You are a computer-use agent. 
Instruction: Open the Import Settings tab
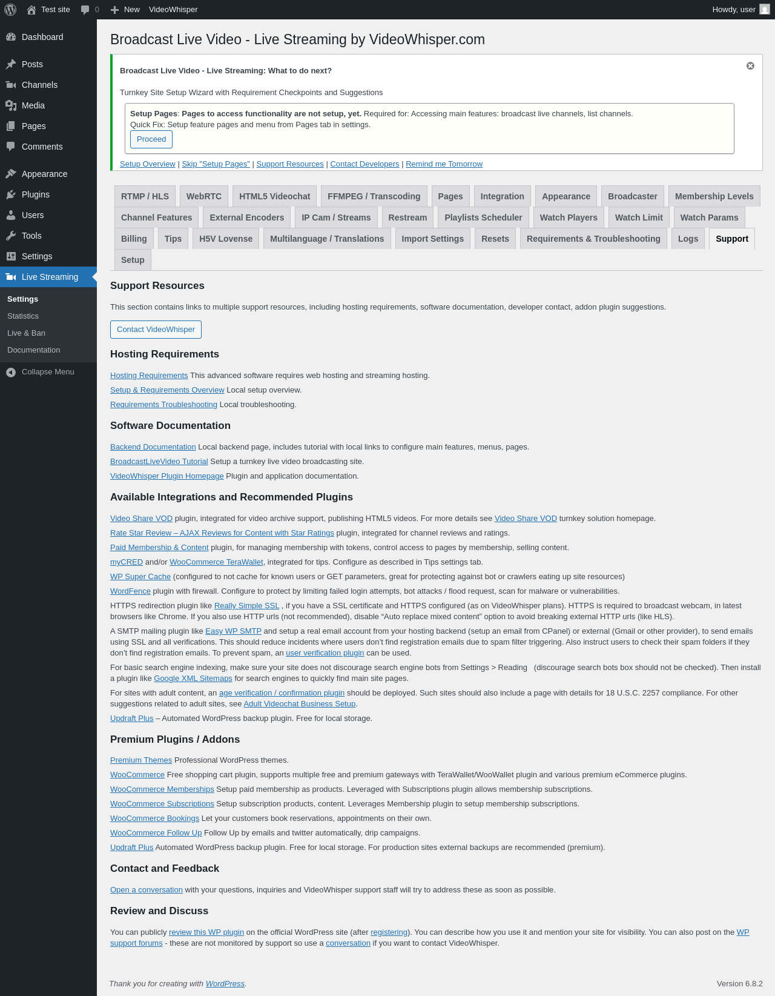coord(433,239)
